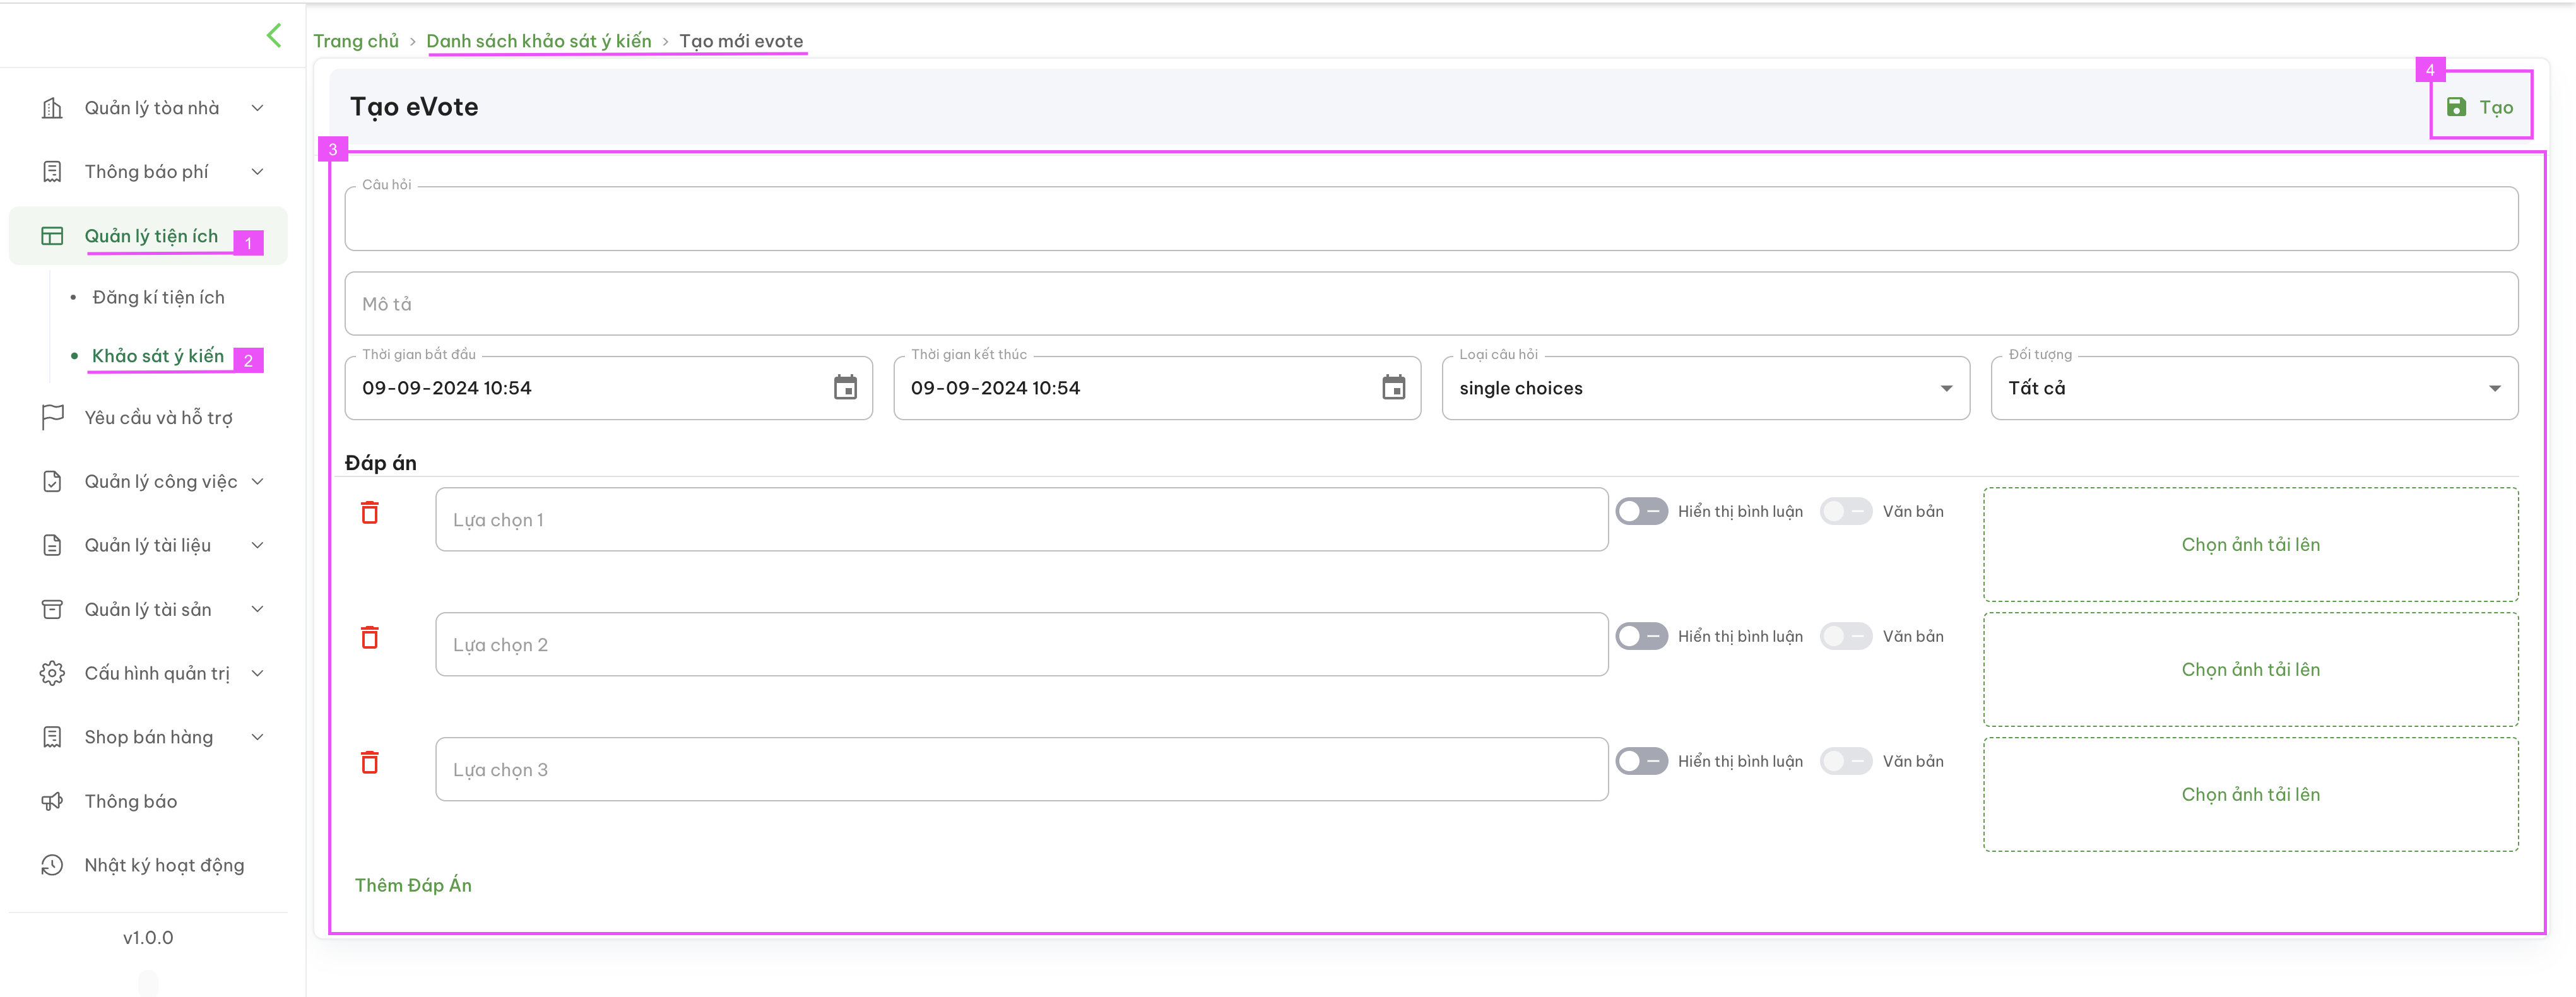This screenshot has height=997, width=2576.
Task: Click the Nhật ký hoạt động history icon
Action: 52,865
